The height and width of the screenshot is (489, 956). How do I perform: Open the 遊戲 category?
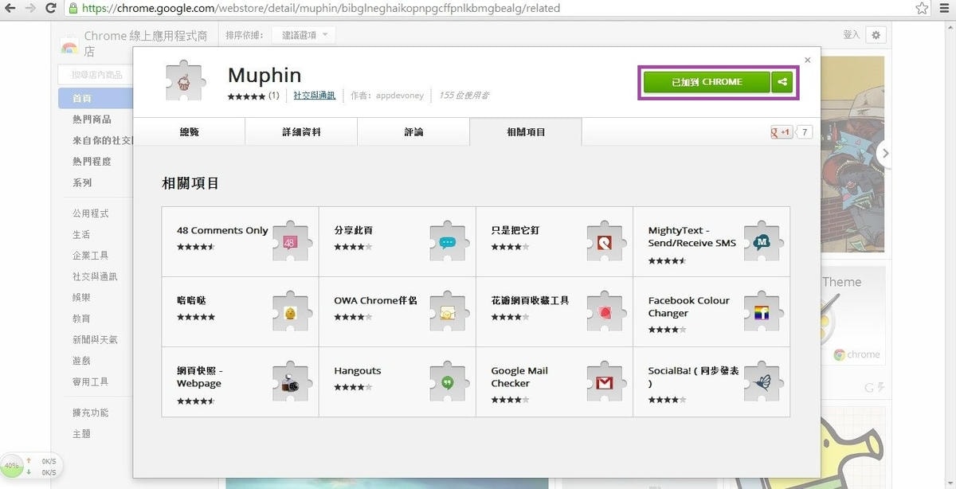(81, 361)
